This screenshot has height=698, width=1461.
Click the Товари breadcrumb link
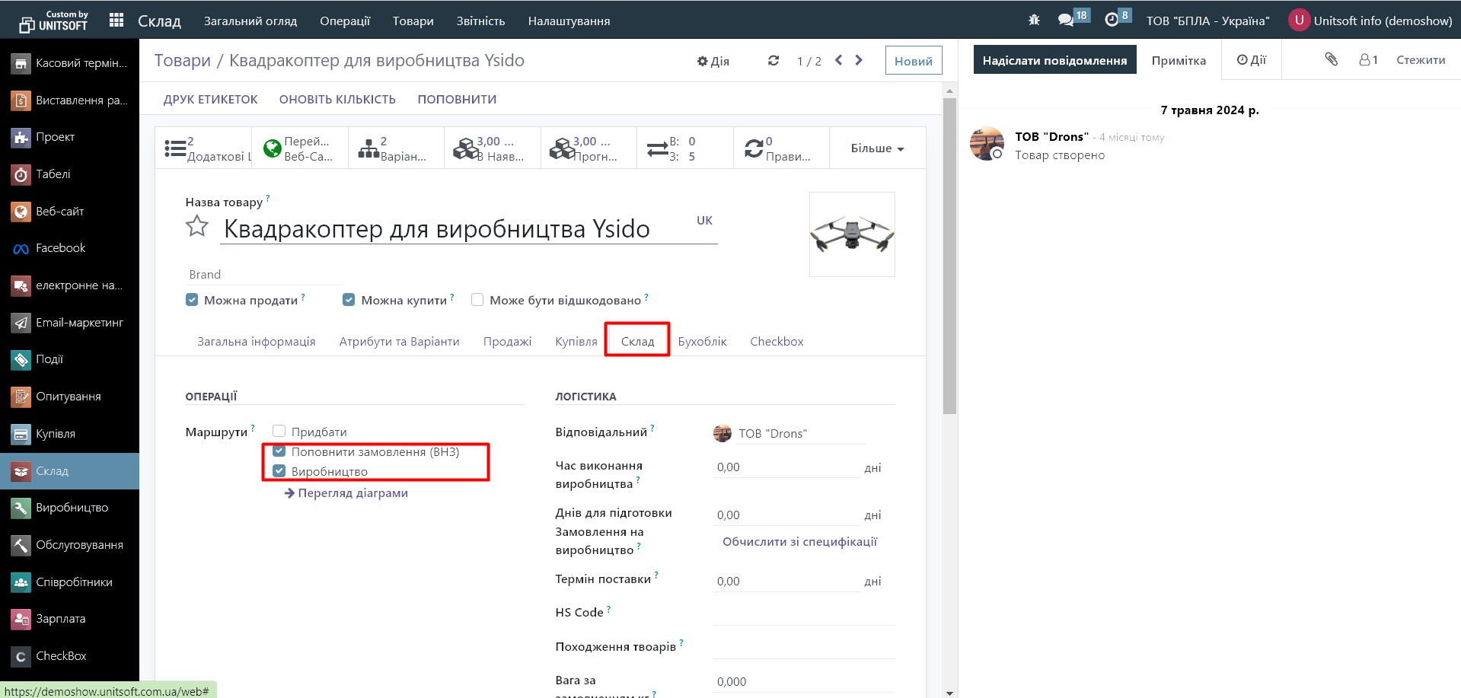point(183,60)
